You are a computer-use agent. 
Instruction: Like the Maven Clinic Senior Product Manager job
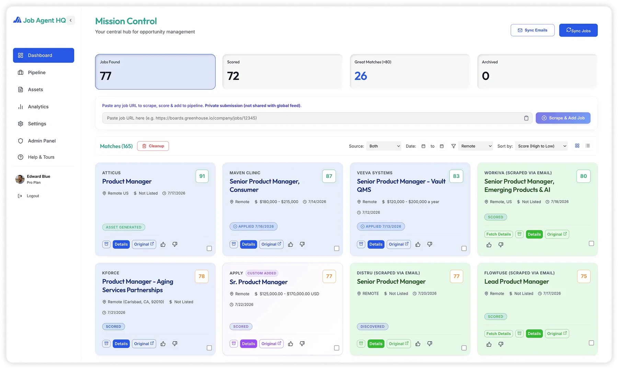290,244
